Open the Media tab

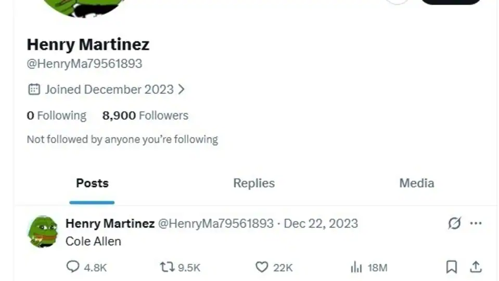416,183
